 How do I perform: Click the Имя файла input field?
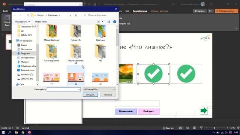click(63, 89)
